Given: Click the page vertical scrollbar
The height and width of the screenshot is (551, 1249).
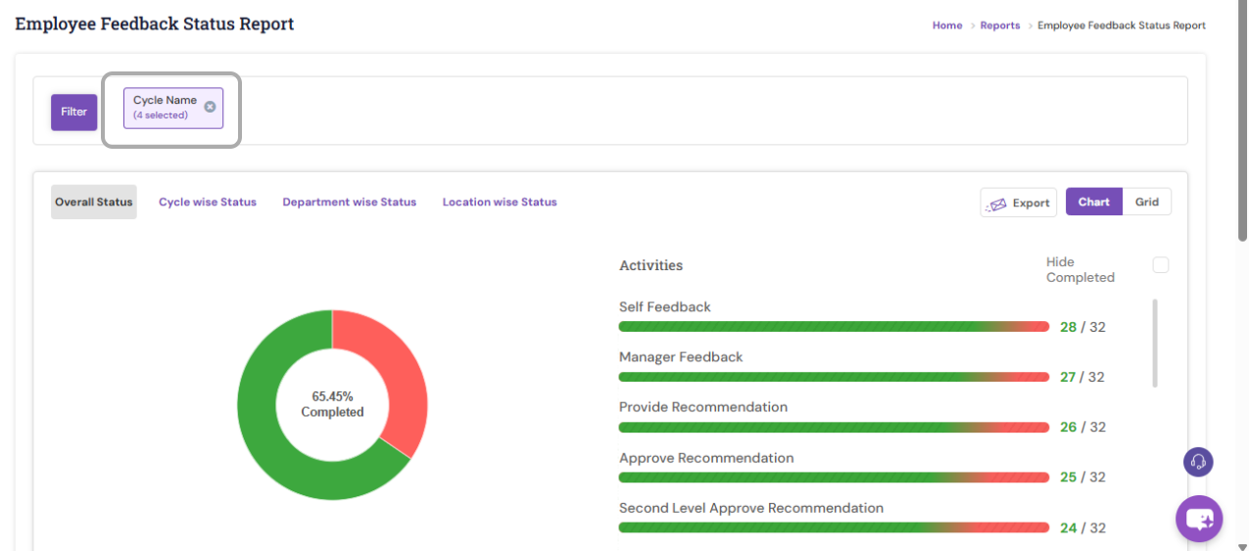Looking at the screenshot, I should [1242, 122].
